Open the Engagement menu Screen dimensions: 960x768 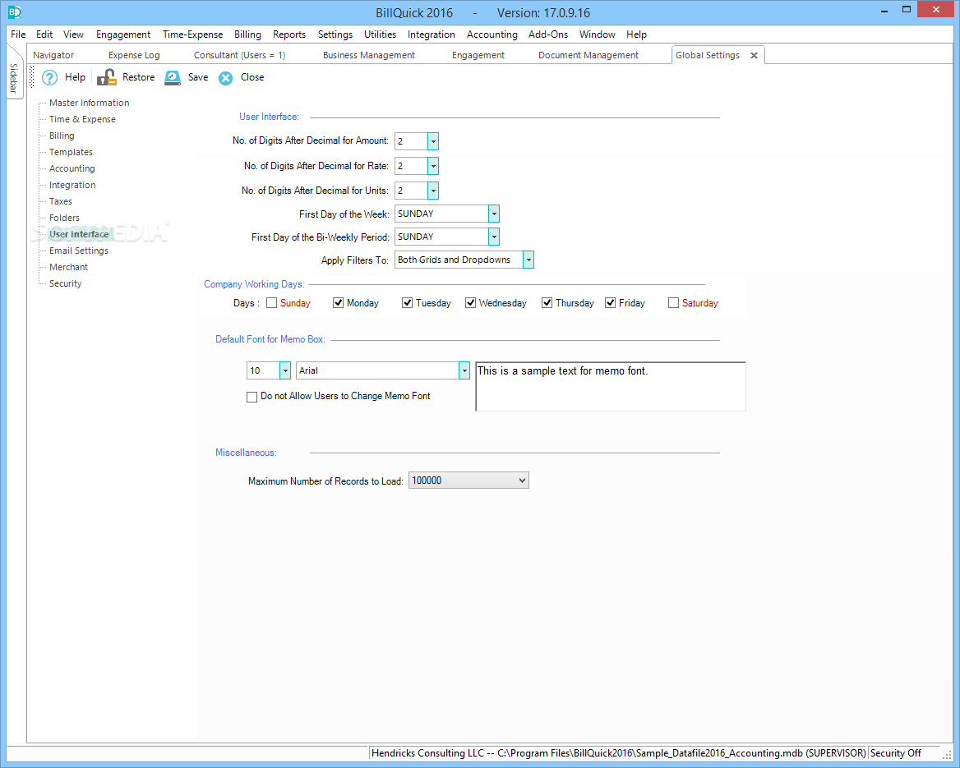pyautogui.click(x=123, y=34)
